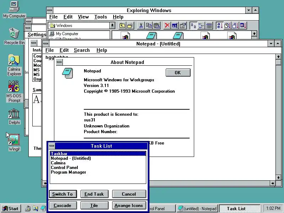Click the Arrange Icons button
This screenshot has width=284, height=213.
[129, 206]
